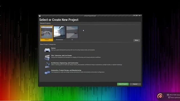Click "Automotive, Product Design, and Manufacturing" title
Viewport: 180px width, 101px height.
click(x=66, y=70)
